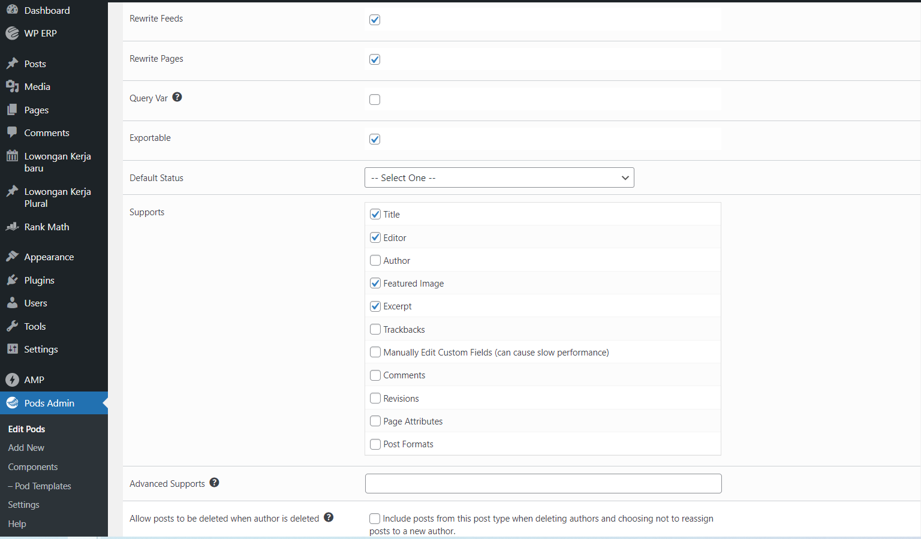Enable Trackbacks support checkbox
Image resolution: width=921 pixels, height=539 pixels.
[x=375, y=329]
